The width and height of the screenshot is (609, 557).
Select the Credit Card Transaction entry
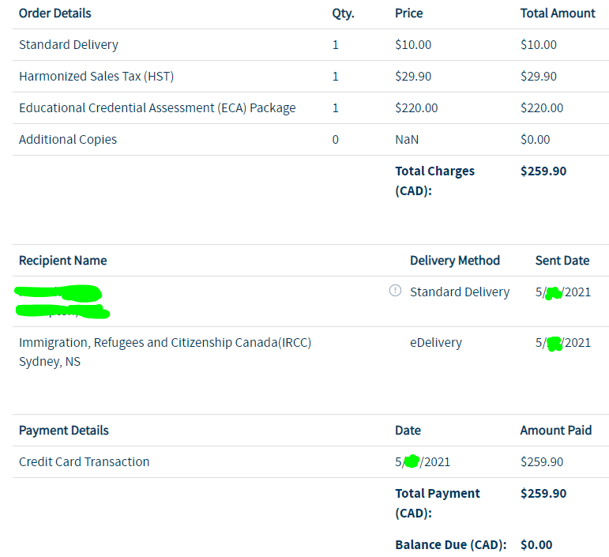(84, 462)
